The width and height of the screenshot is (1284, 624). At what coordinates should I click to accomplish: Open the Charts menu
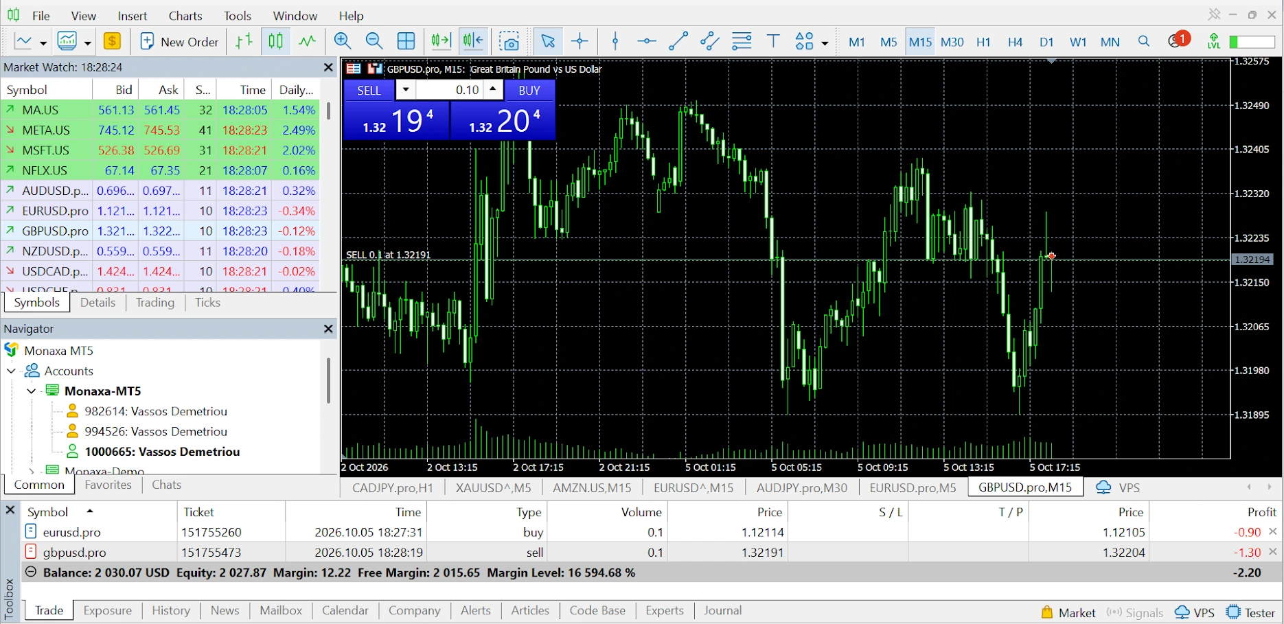click(185, 15)
